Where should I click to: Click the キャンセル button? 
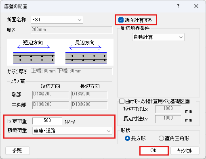(x=185, y=151)
